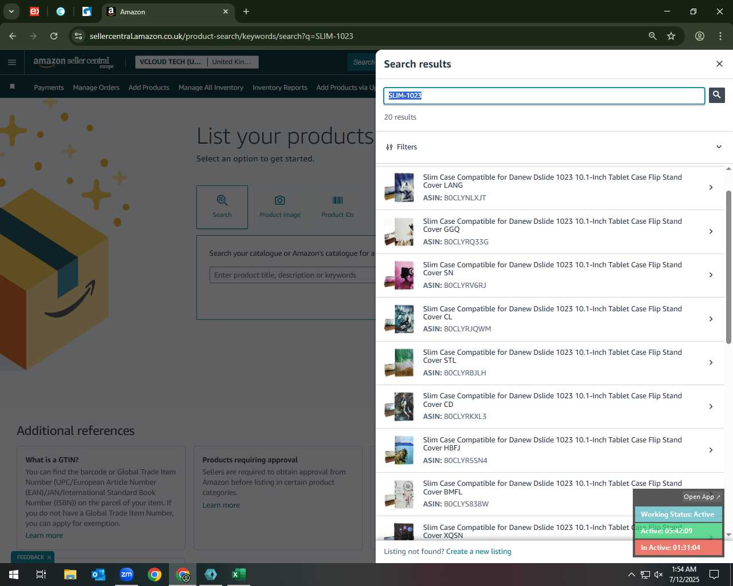Open details chevron for Cover CD listing
This screenshot has width=733, height=586.
point(711,406)
